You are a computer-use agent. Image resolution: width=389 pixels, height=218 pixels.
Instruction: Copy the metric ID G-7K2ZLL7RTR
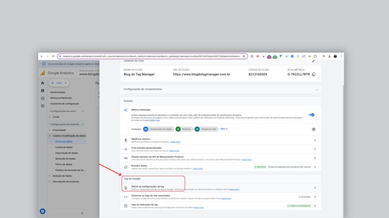[314, 74]
